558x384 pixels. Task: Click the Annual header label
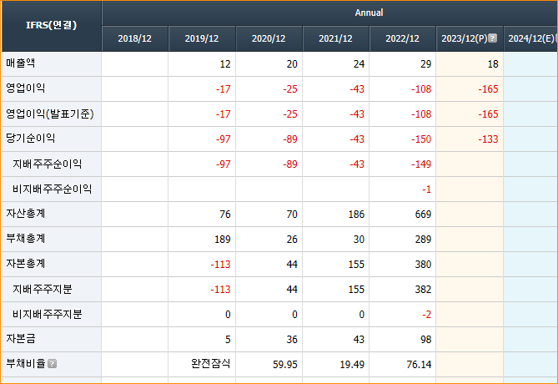tap(369, 13)
